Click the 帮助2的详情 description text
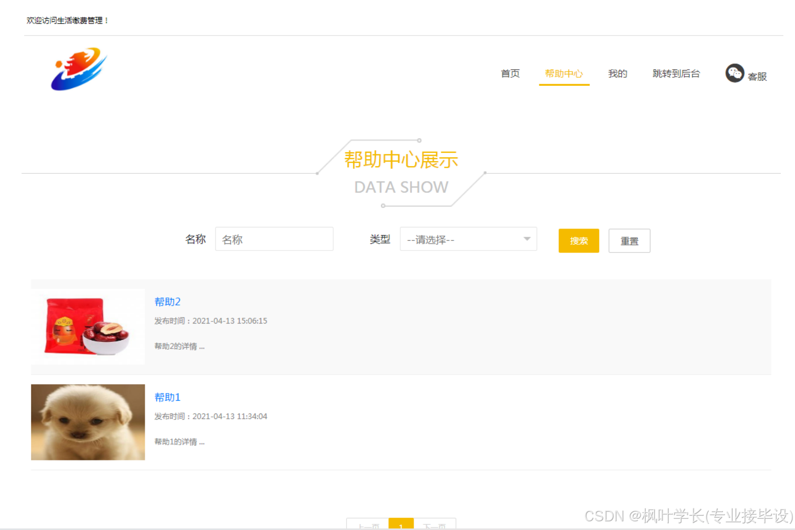Viewport: 795px width, 530px height. [x=179, y=347]
